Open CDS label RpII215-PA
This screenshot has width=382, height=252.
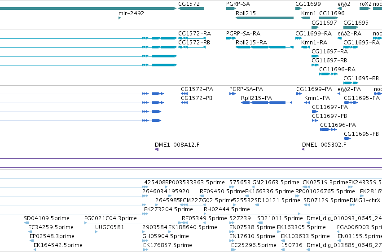tap(256, 98)
